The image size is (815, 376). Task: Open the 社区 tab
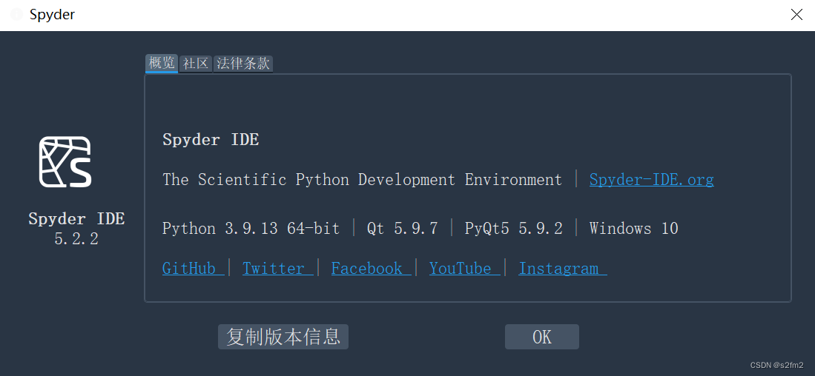coord(196,64)
